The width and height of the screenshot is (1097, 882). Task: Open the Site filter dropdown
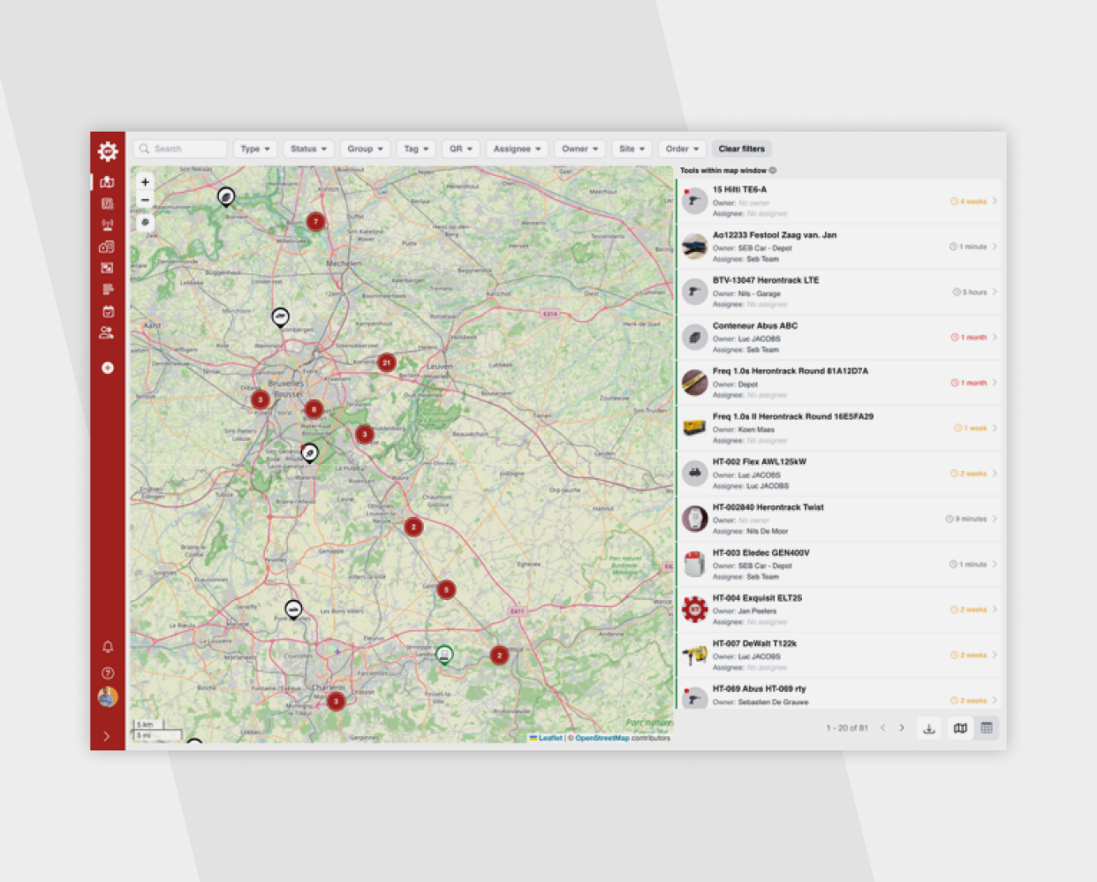tap(632, 148)
